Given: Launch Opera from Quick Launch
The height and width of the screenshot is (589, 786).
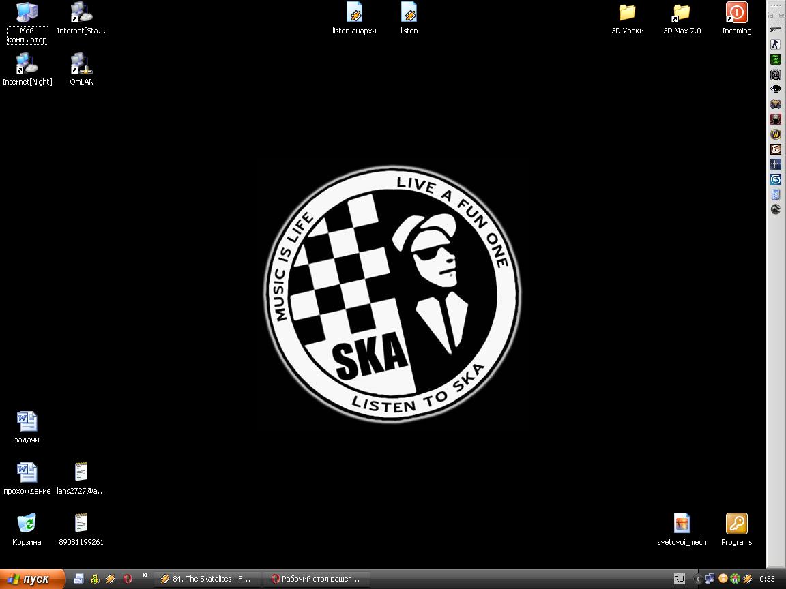Looking at the screenshot, I should [x=128, y=579].
